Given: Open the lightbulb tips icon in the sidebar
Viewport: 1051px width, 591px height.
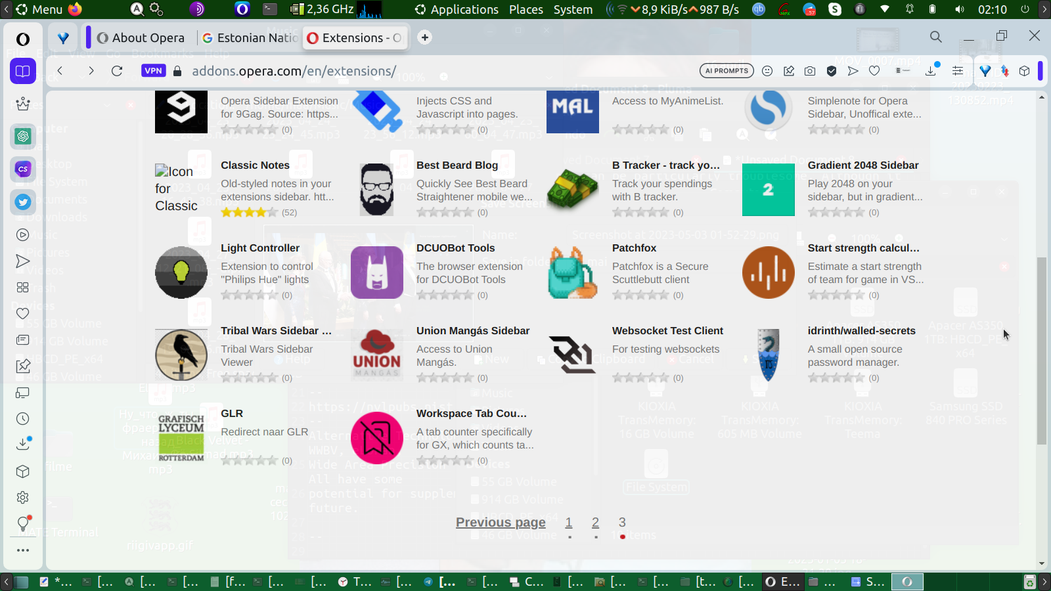Looking at the screenshot, I should tap(23, 523).
